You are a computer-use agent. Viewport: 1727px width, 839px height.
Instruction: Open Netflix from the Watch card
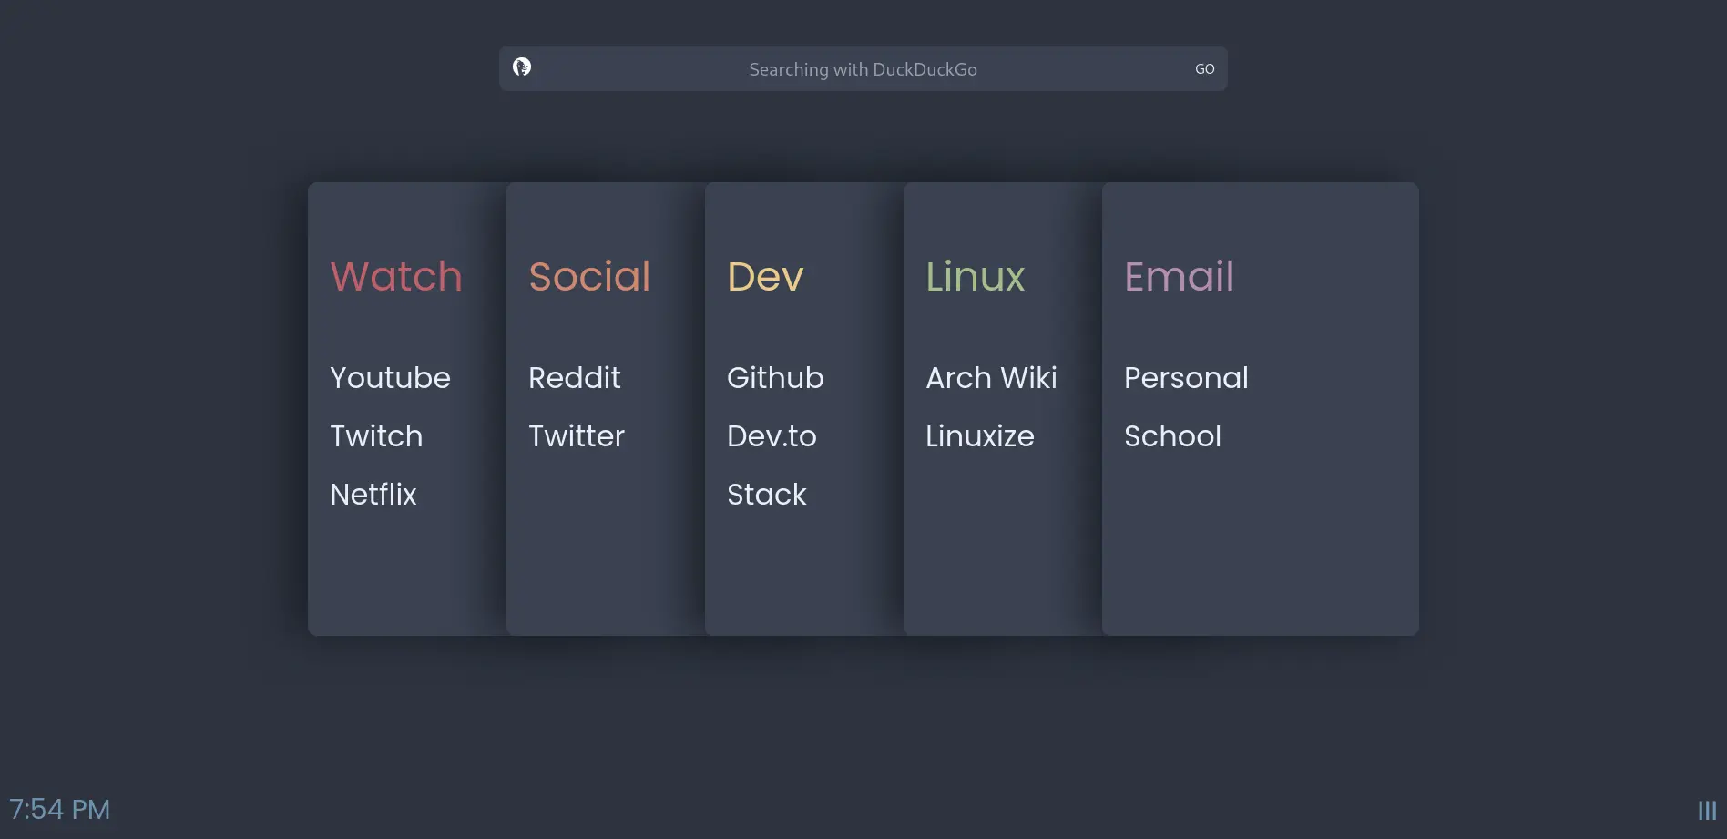[373, 494]
